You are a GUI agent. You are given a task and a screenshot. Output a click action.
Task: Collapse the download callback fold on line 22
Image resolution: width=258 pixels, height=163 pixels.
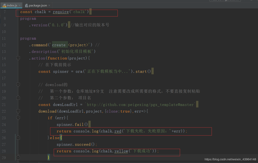pyautogui.click(x=18, y=111)
